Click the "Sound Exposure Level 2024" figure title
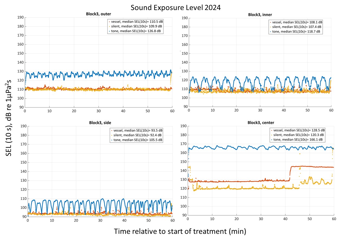The image size is (352, 241). (176, 7)
